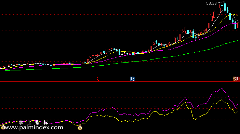
Task: Click the money bag signal near indicator dip
Action: [x=80, y=127]
